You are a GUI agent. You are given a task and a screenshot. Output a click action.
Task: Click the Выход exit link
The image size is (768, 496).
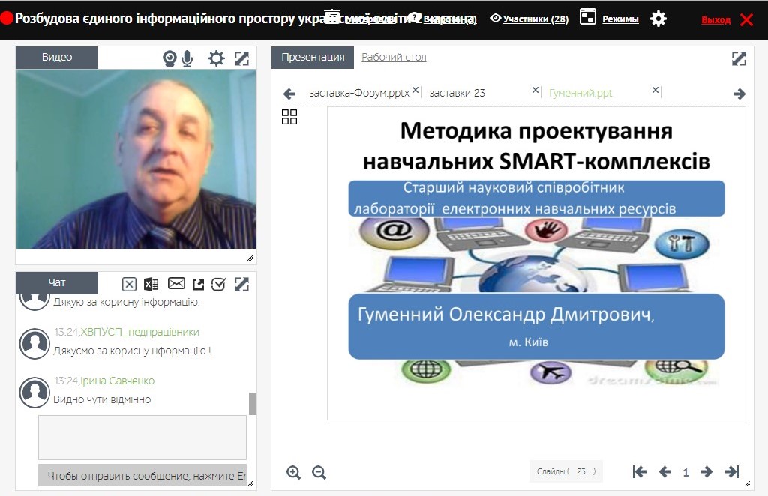click(715, 20)
